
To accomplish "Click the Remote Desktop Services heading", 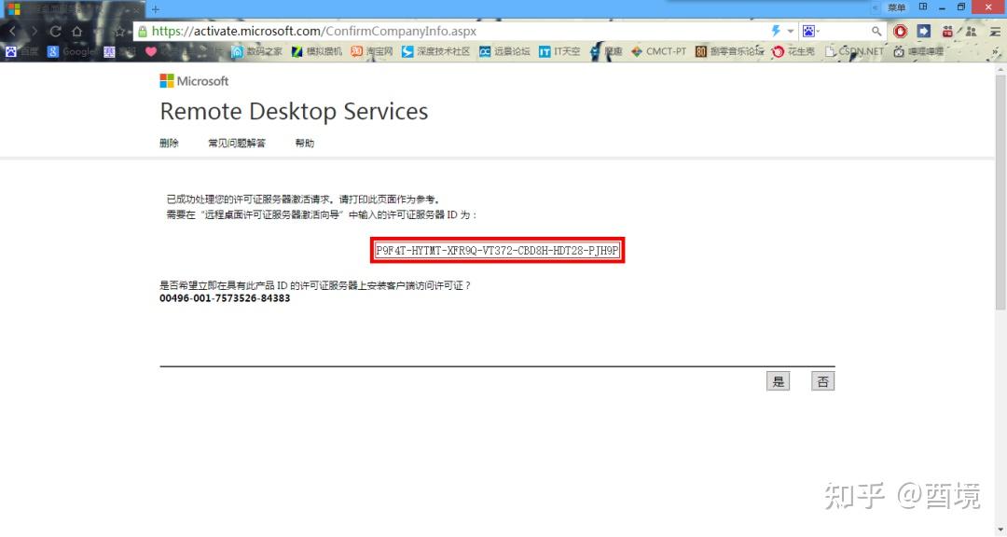I will coord(294,111).
